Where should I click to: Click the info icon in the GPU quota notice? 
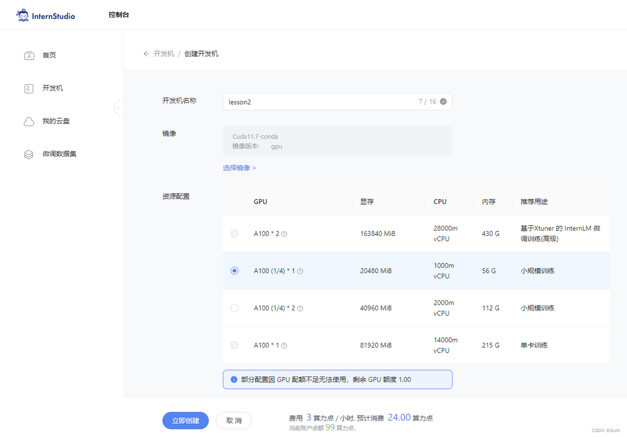(234, 380)
